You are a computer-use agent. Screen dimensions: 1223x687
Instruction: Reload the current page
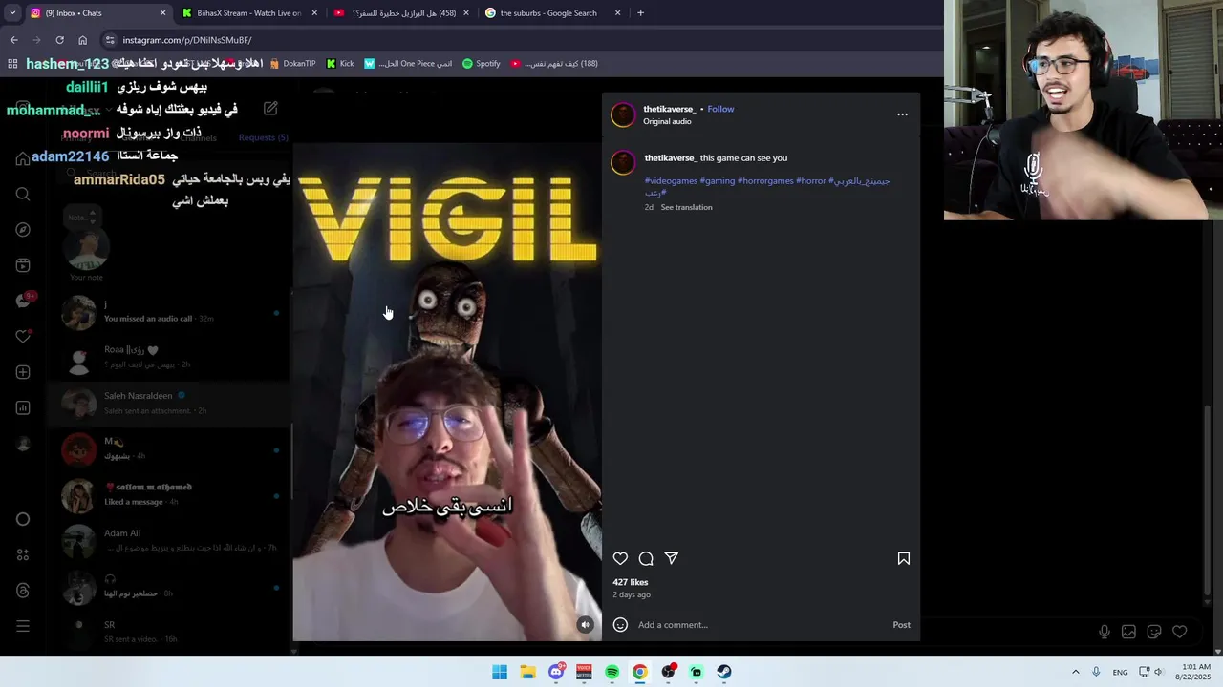[x=59, y=40]
